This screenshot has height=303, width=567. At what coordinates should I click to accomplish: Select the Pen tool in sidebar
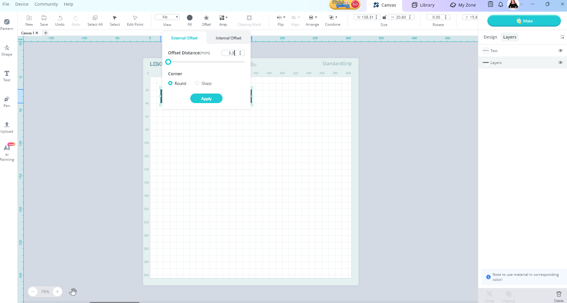(7, 102)
